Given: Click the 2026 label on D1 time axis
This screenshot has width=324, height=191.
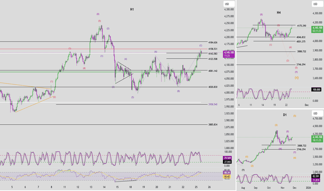Looking at the screenshot, I should coord(308,187).
